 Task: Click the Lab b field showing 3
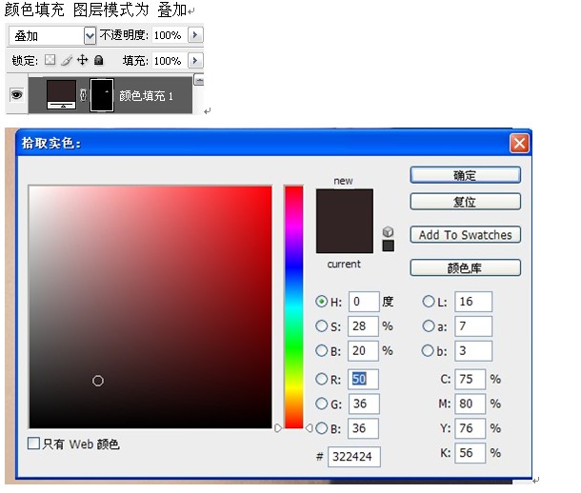pyautogui.click(x=473, y=350)
